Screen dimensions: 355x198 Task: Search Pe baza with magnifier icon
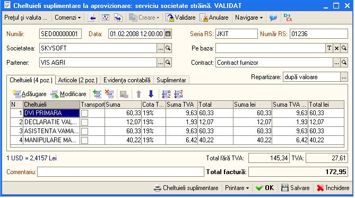click(344, 48)
